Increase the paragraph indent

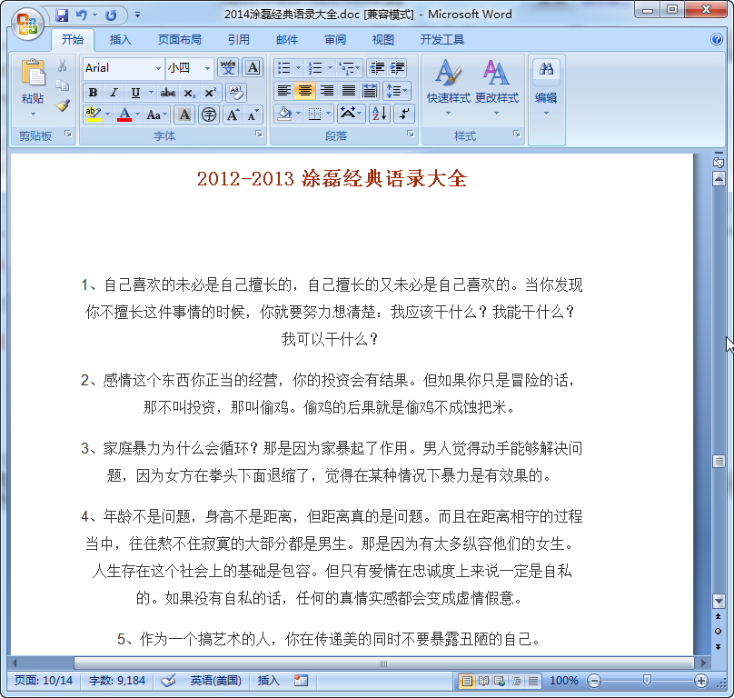[x=397, y=68]
